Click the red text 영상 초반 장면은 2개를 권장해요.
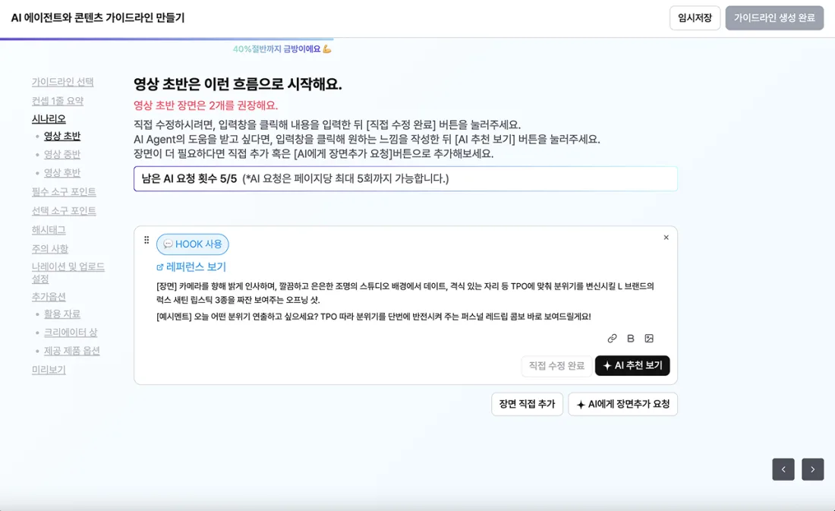 tap(206, 105)
